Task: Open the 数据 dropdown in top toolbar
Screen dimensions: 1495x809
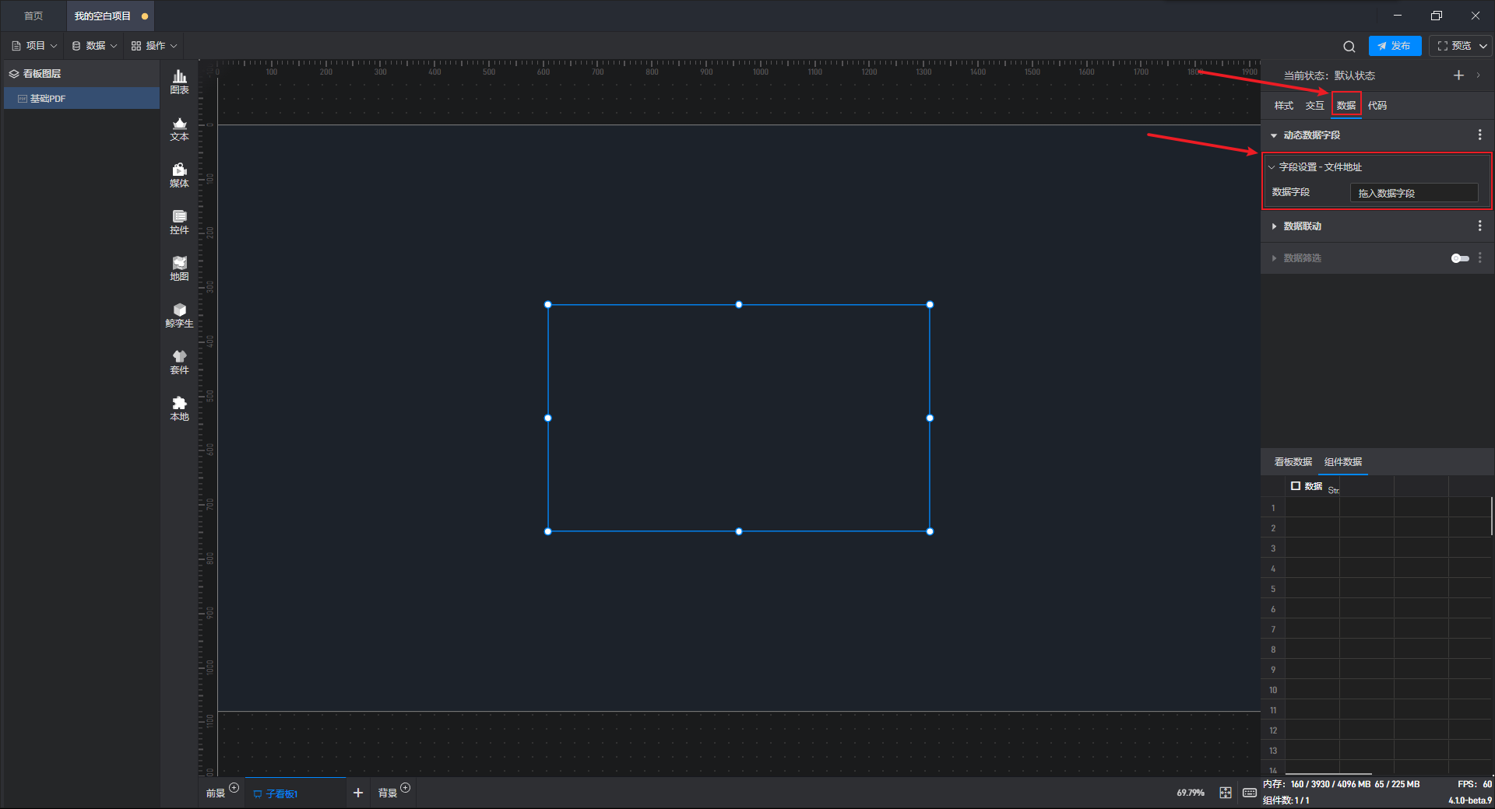Action: coord(94,46)
